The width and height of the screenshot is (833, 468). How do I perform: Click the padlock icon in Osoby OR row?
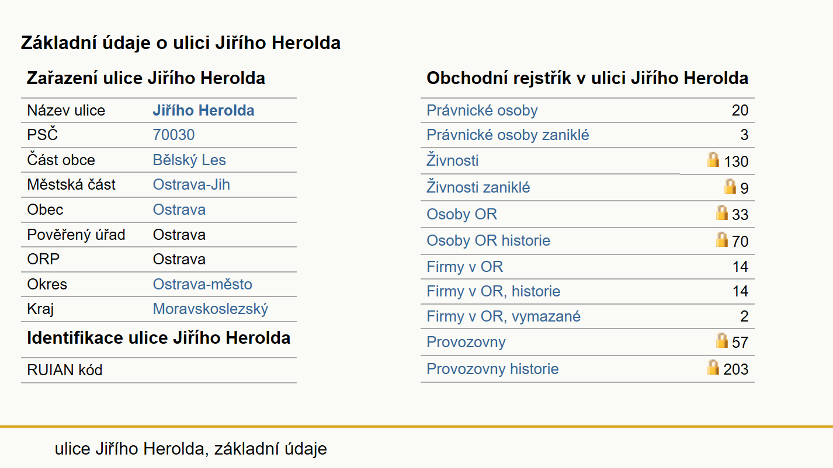[722, 212]
